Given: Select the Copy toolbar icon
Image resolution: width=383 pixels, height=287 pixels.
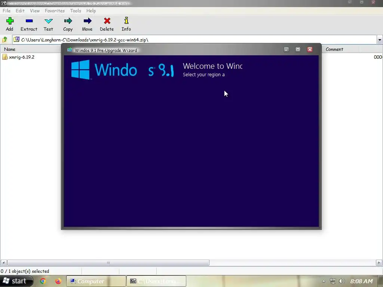Looking at the screenshot, I should click(68, 24).
